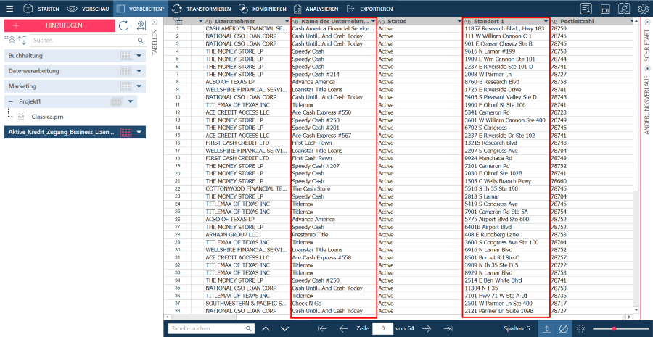Go to previous row arrow
653x337 pixels.
point(343,329)
